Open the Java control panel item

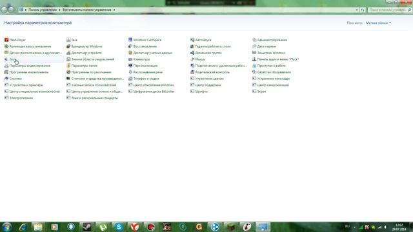click(72, 40)
